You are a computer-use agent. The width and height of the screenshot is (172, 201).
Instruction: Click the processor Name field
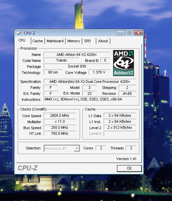[77, 55]
